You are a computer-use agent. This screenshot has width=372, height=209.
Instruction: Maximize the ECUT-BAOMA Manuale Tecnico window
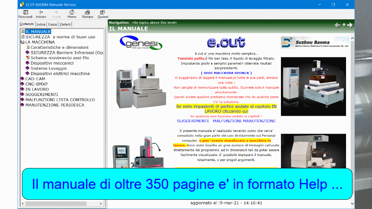[x=333, y=5]
